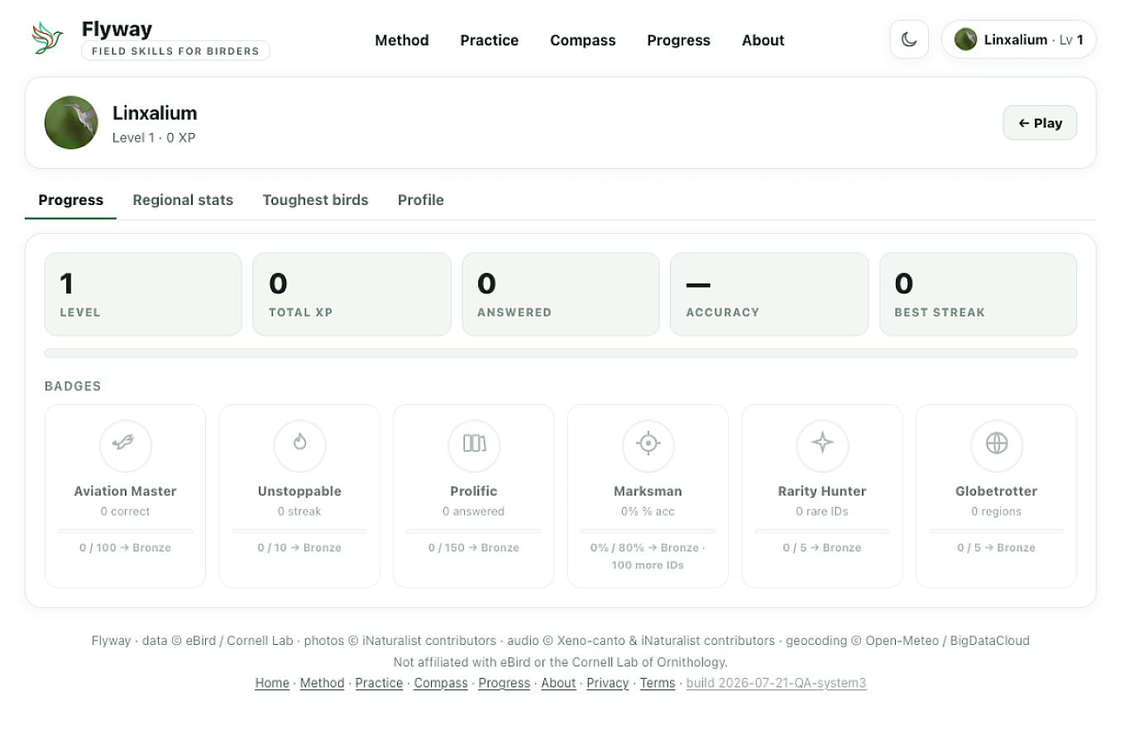Click the '0 rare IDs' text
1134x744 pixels.
pos(822,512)
